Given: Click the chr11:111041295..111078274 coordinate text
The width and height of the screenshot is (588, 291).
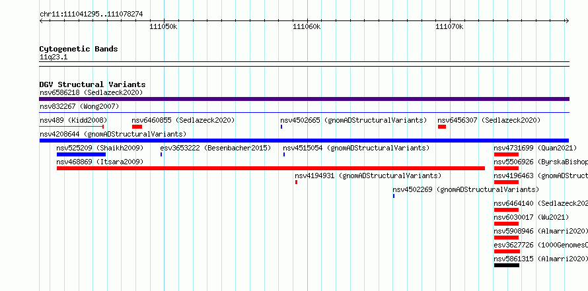Looking at the screenshot, I should (91, 15).
